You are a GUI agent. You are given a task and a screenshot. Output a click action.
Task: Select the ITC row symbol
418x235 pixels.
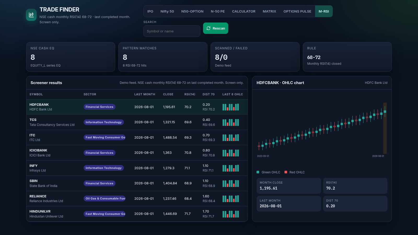click(32, 135)
